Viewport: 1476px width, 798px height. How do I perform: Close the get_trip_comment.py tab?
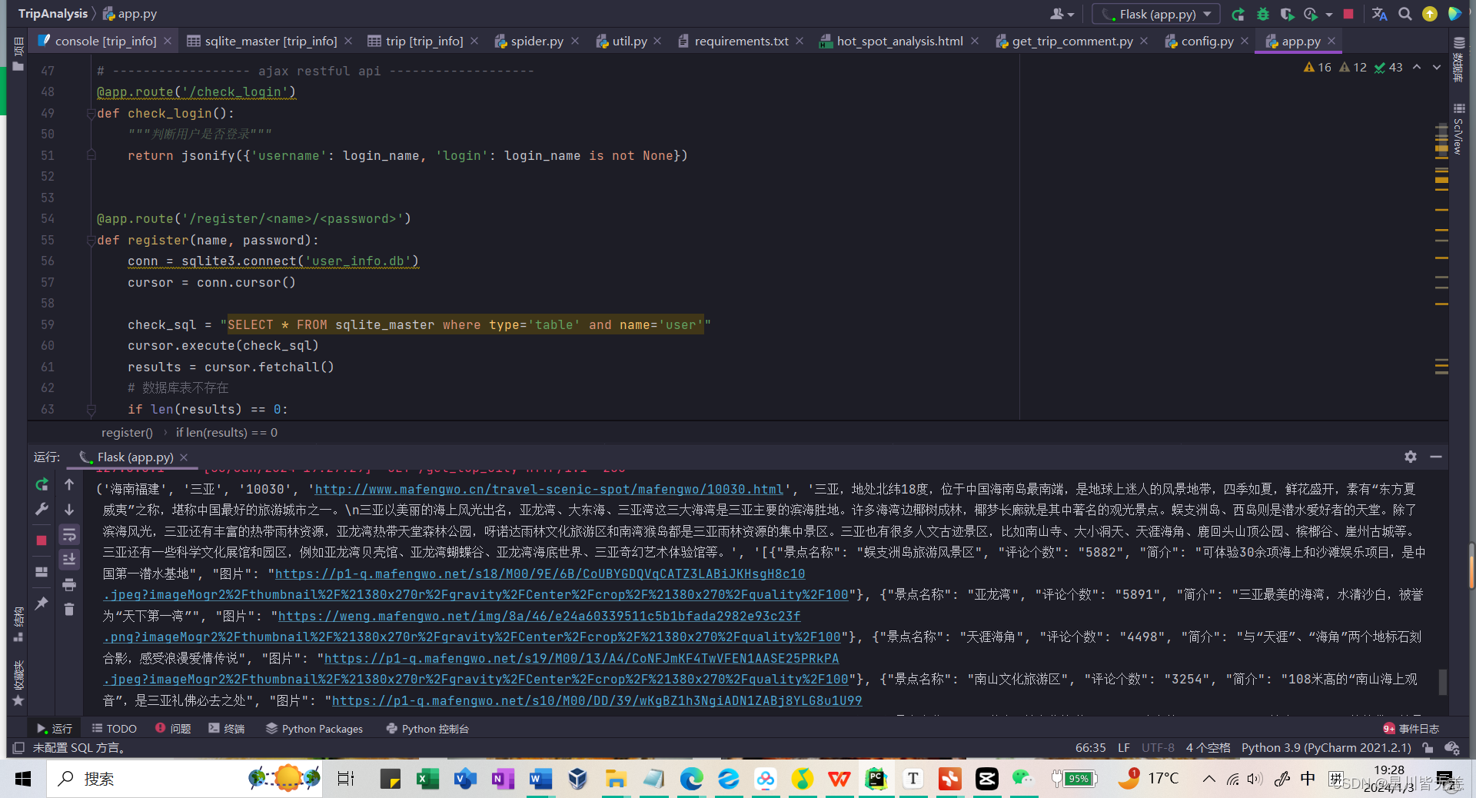tap(1144, 41)
